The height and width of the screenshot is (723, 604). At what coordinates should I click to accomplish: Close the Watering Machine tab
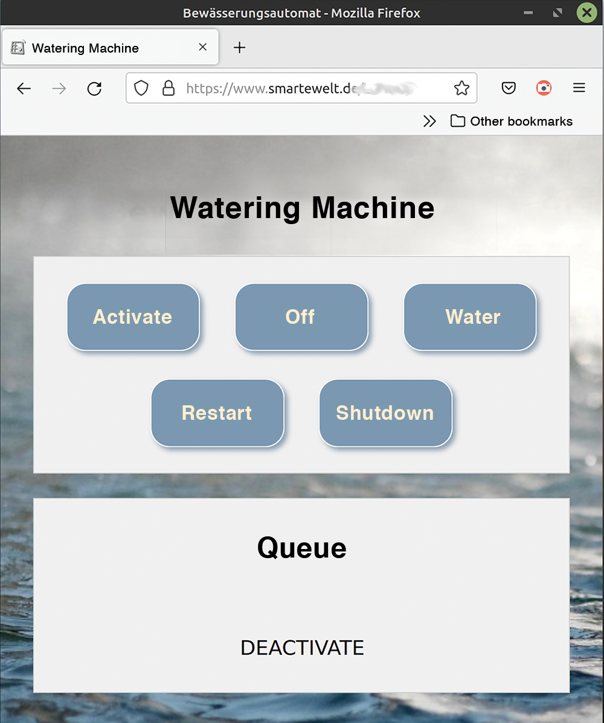[202, 47]
